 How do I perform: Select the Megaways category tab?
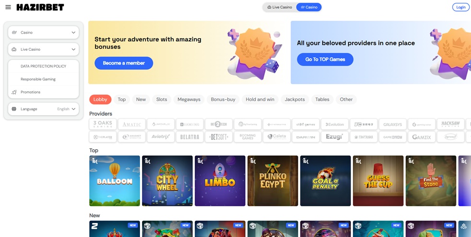point(189,99)
